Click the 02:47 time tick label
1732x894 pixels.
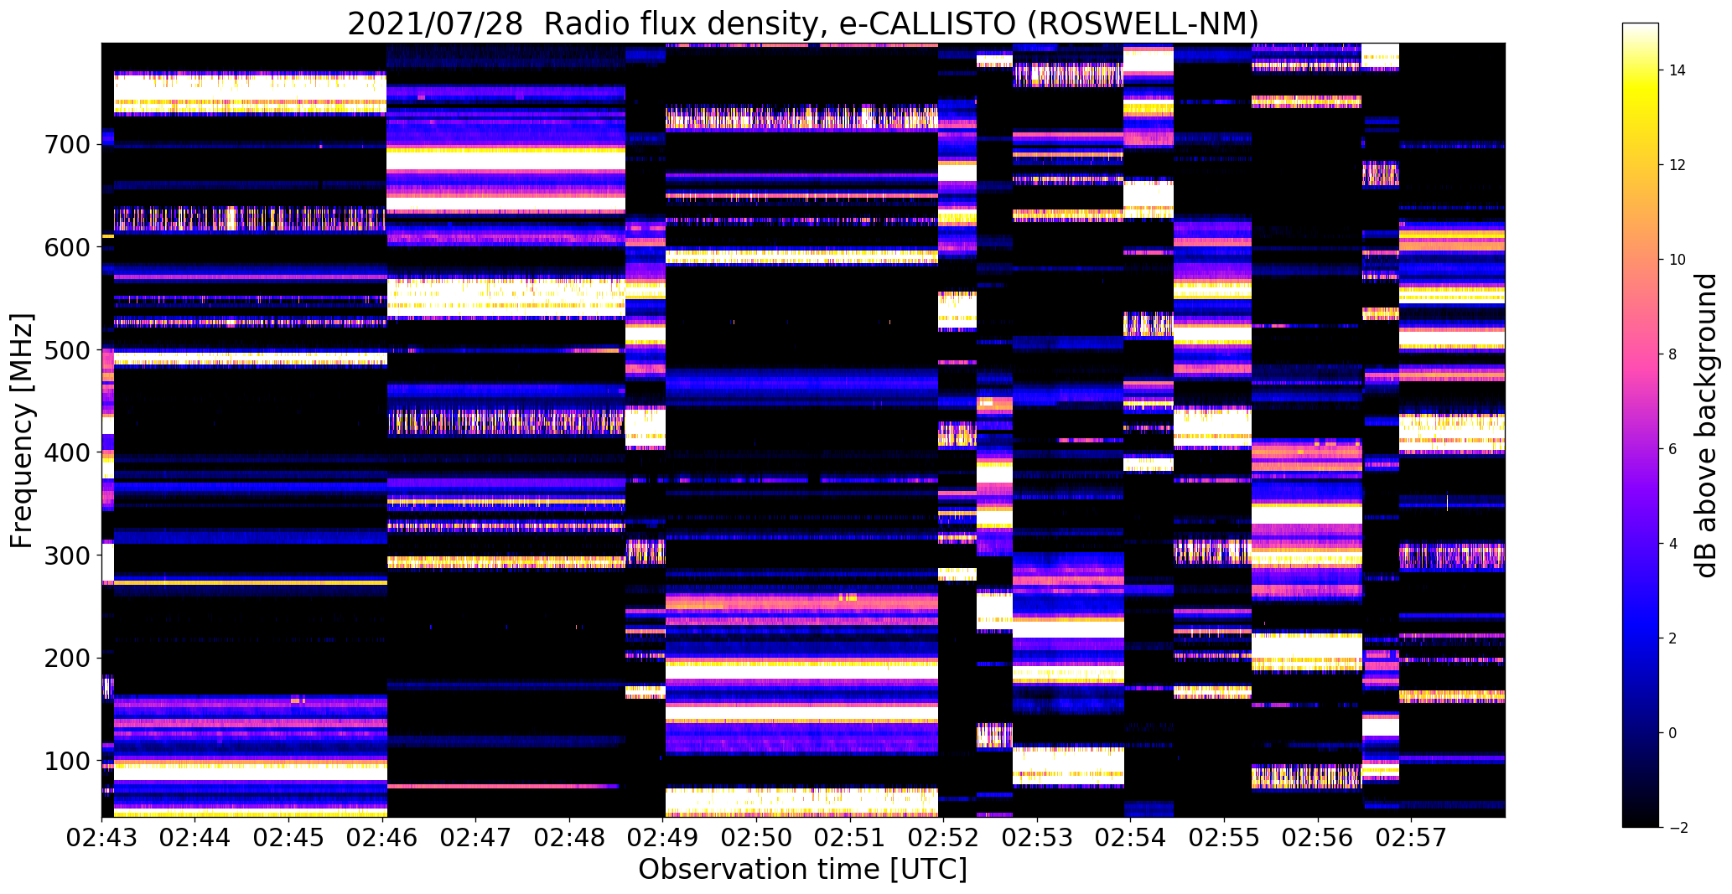coord(476,838)
